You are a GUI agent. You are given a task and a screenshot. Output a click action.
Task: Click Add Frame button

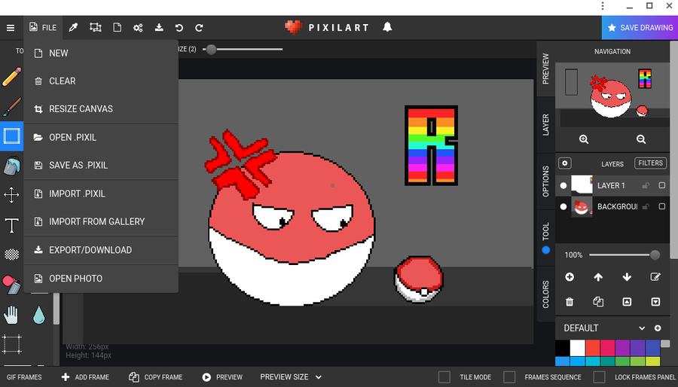pos(85,377)
